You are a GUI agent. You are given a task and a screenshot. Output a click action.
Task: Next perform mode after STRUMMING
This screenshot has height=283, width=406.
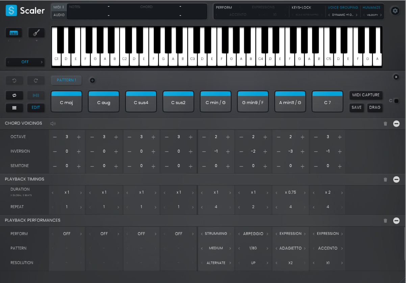(x=230, y=234)
